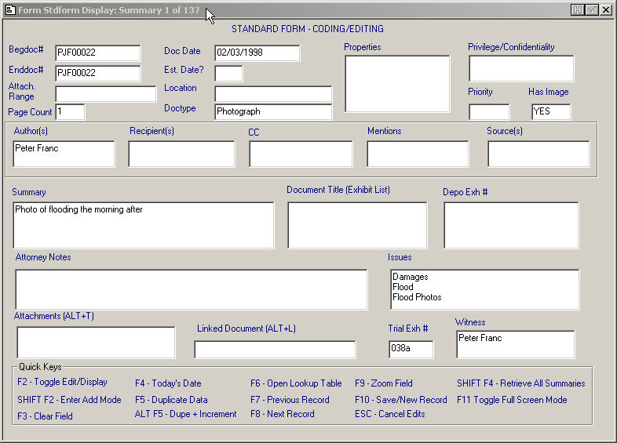Viewport: 617px width, 443px height.
Task: Click F11 Toggle Full Screen Mode
Action: [x=512, y=400]
